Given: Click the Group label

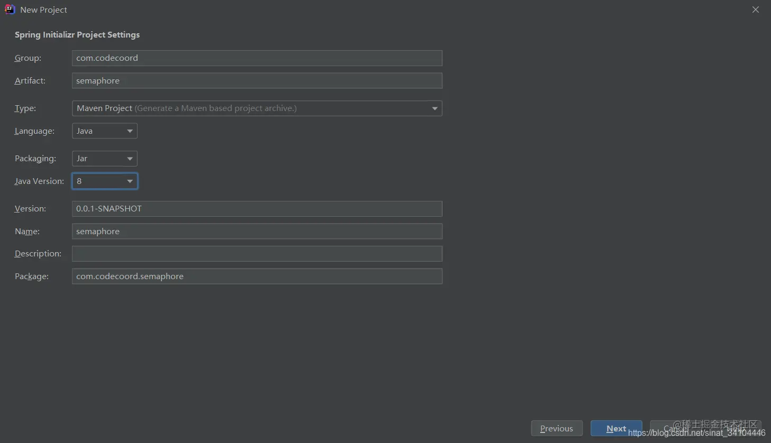Looking at the screenshot, I should tap(28, 58).
